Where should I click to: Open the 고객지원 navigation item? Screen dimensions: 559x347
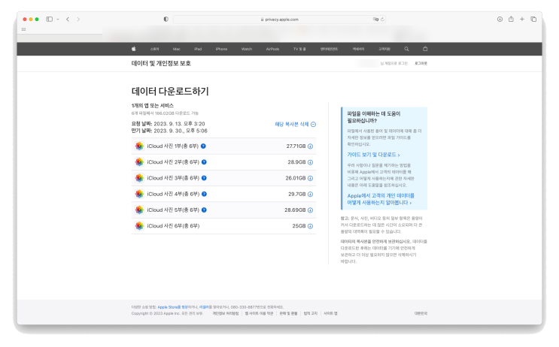pos(384,49)
